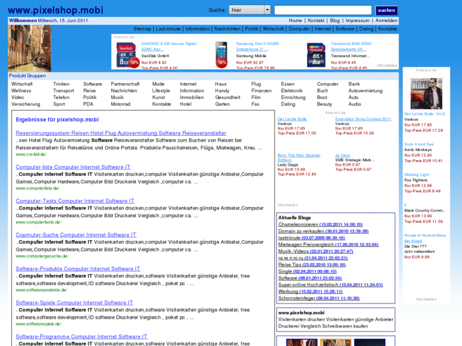The height and width of the screenshot is (346, 462).
Task: Select Autovermietung product group
Action: [365, 91]
